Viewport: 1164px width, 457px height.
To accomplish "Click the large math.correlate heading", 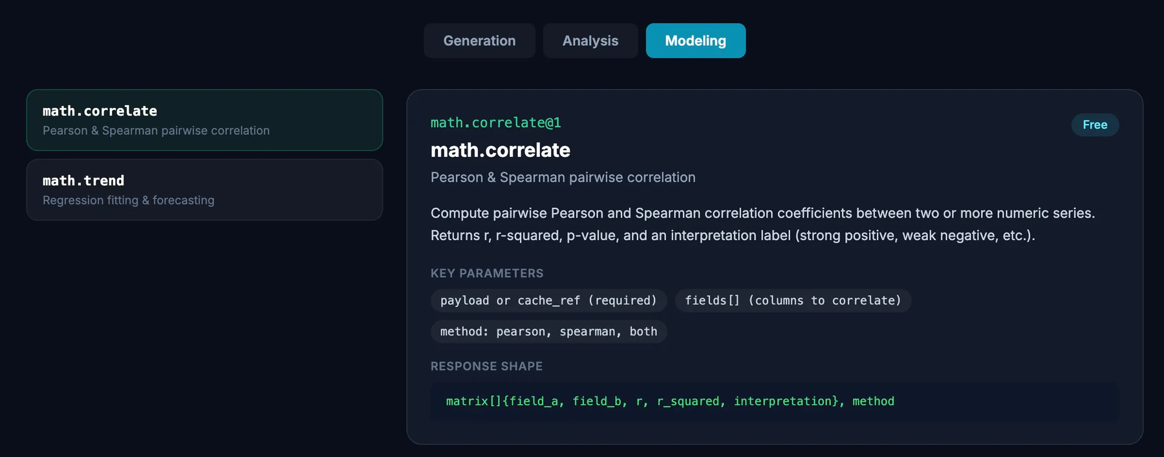I will click(x=501, y=150).
